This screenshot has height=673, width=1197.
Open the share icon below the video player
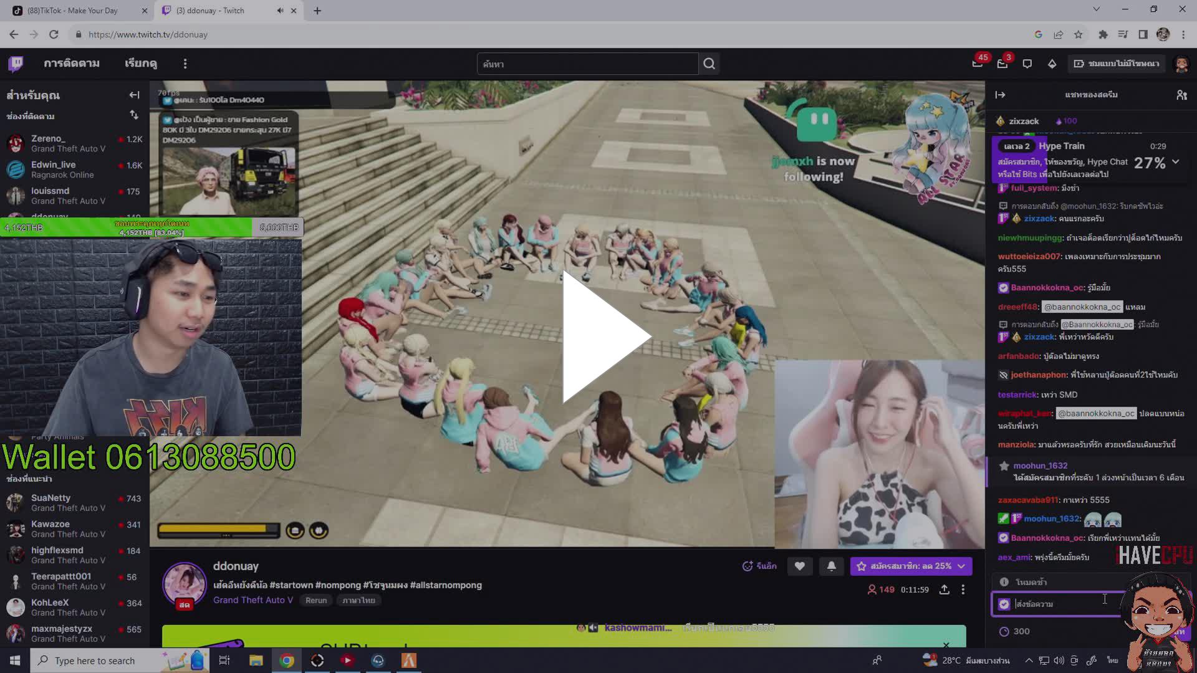coord(944,589)
